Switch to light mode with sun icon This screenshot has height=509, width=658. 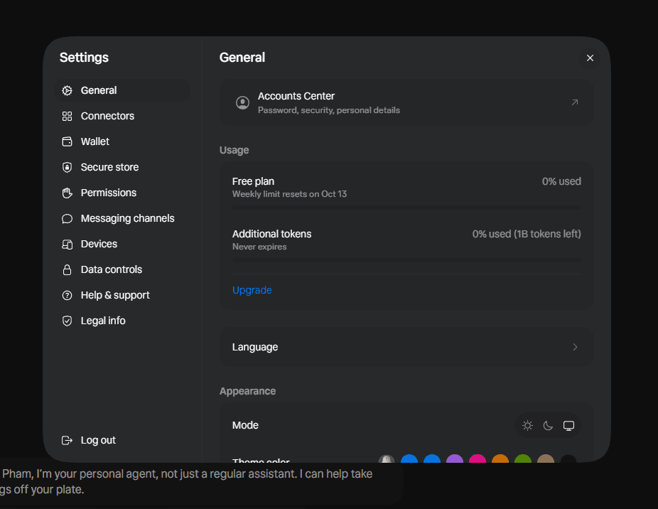tap(527, 425)
